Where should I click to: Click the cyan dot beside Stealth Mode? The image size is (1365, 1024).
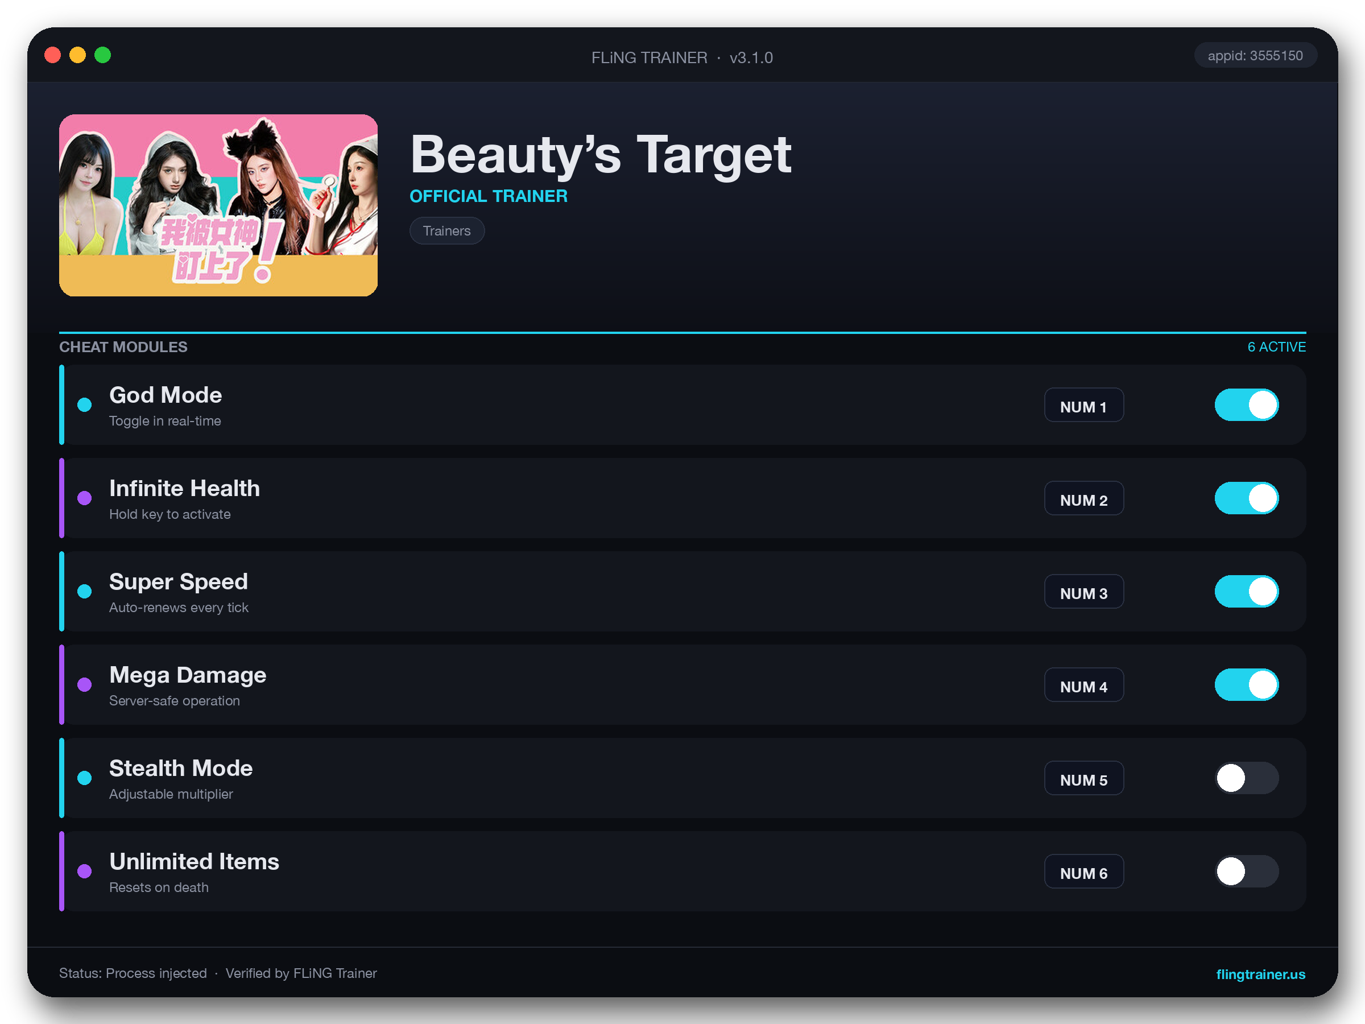85,778
